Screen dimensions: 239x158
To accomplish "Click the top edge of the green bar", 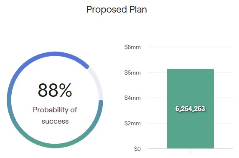I will (191, 69).
